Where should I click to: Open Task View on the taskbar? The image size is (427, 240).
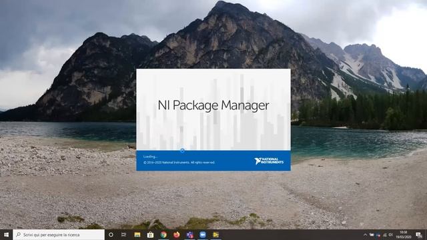[123, 235]
